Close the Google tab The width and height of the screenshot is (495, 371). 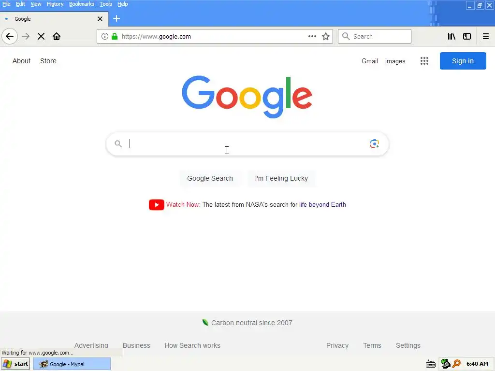tap(100, 19)
